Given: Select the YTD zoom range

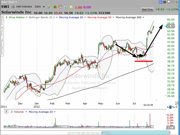Looking at the screenshot, I should (78, 133).
